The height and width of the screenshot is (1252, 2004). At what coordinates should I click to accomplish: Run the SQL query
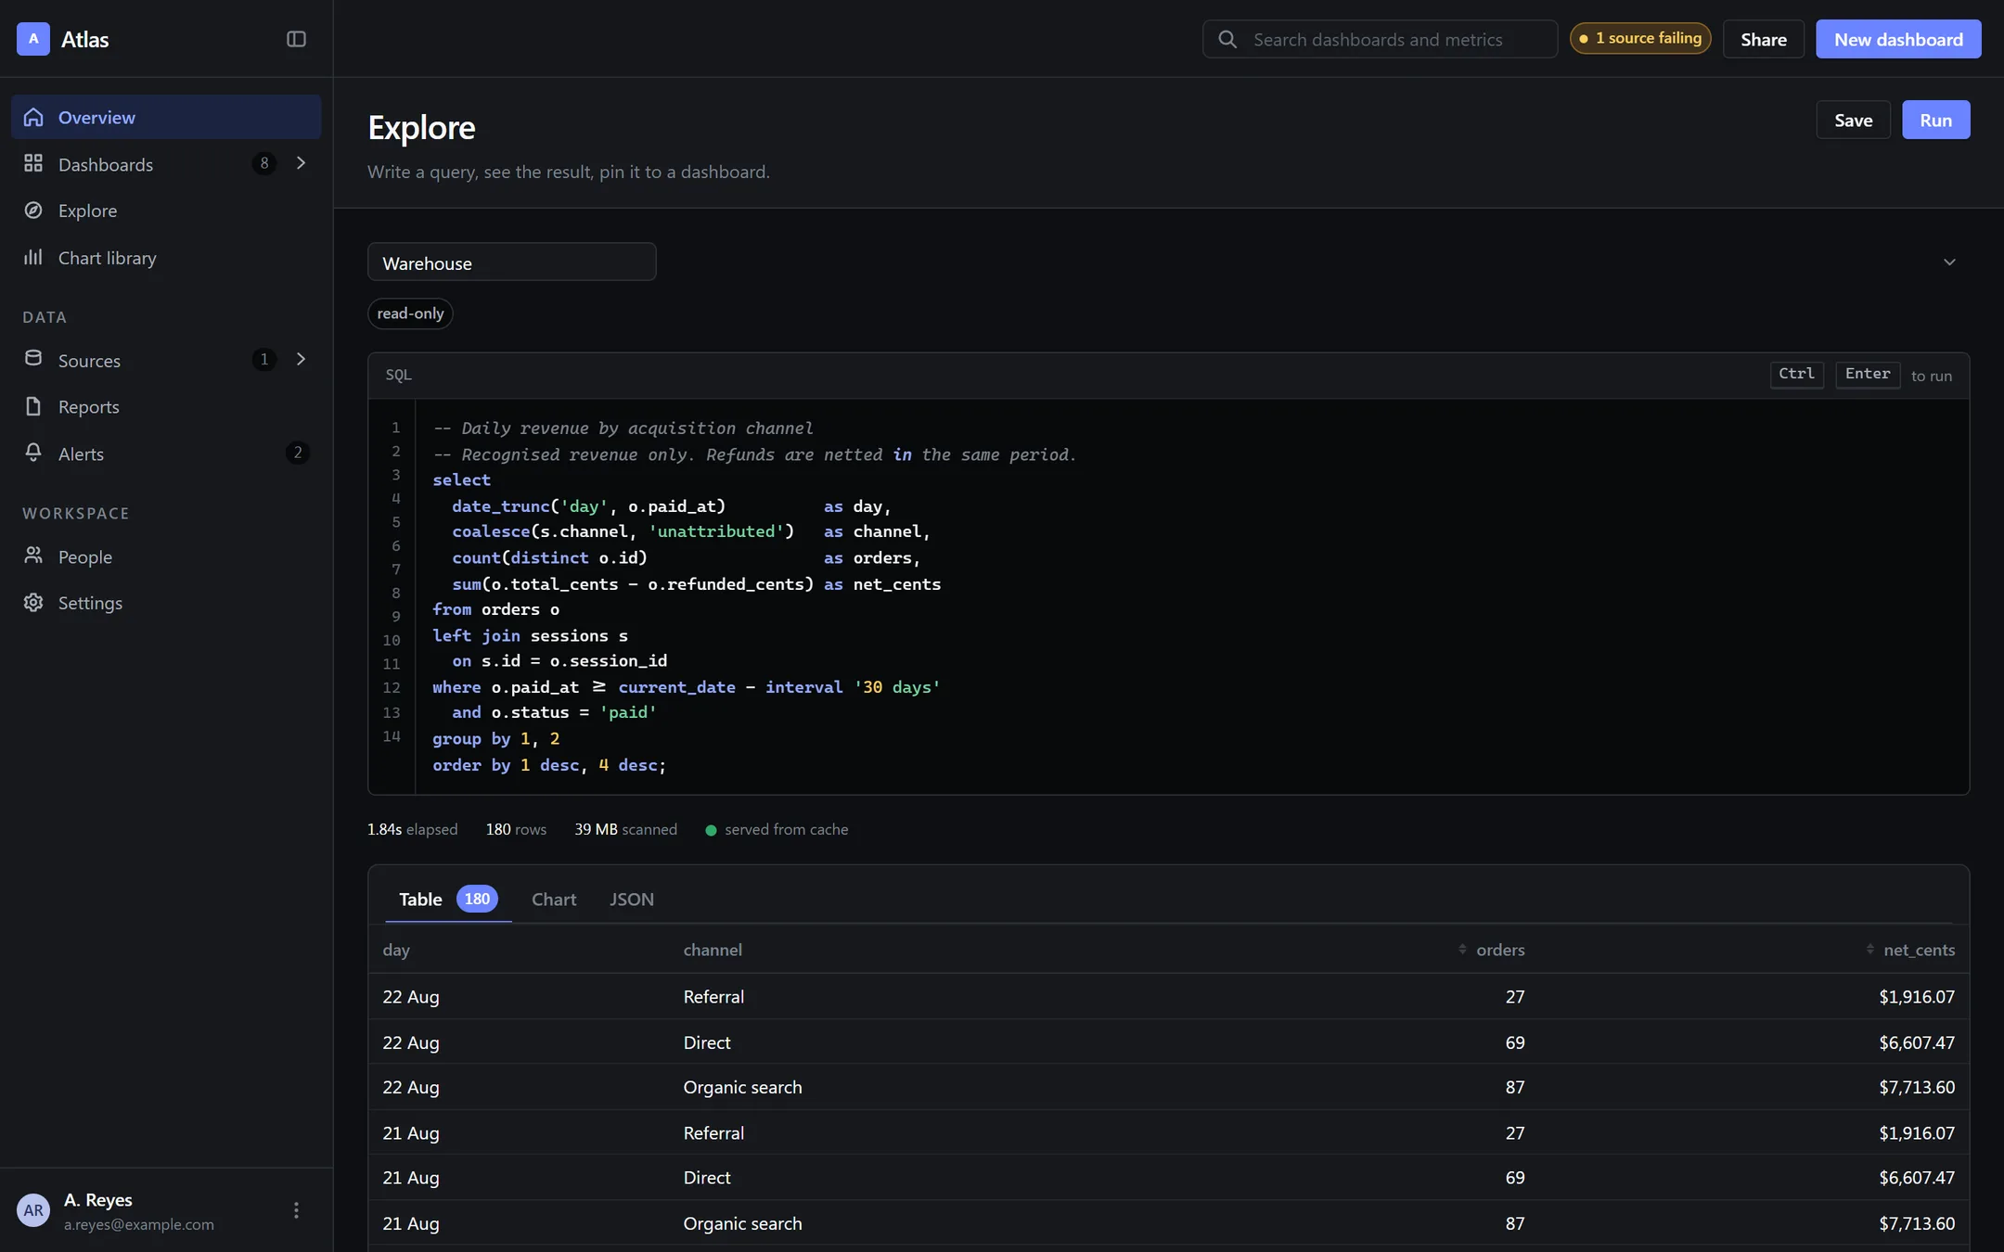click(x=1935, y=120)
